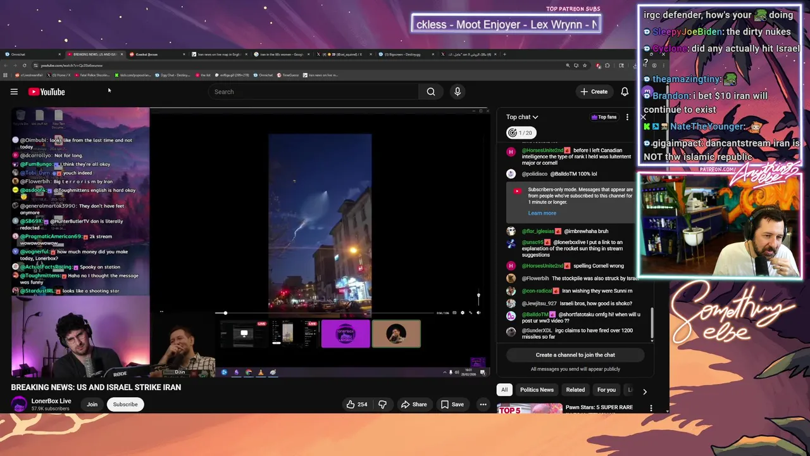Dislike the video

382,404
